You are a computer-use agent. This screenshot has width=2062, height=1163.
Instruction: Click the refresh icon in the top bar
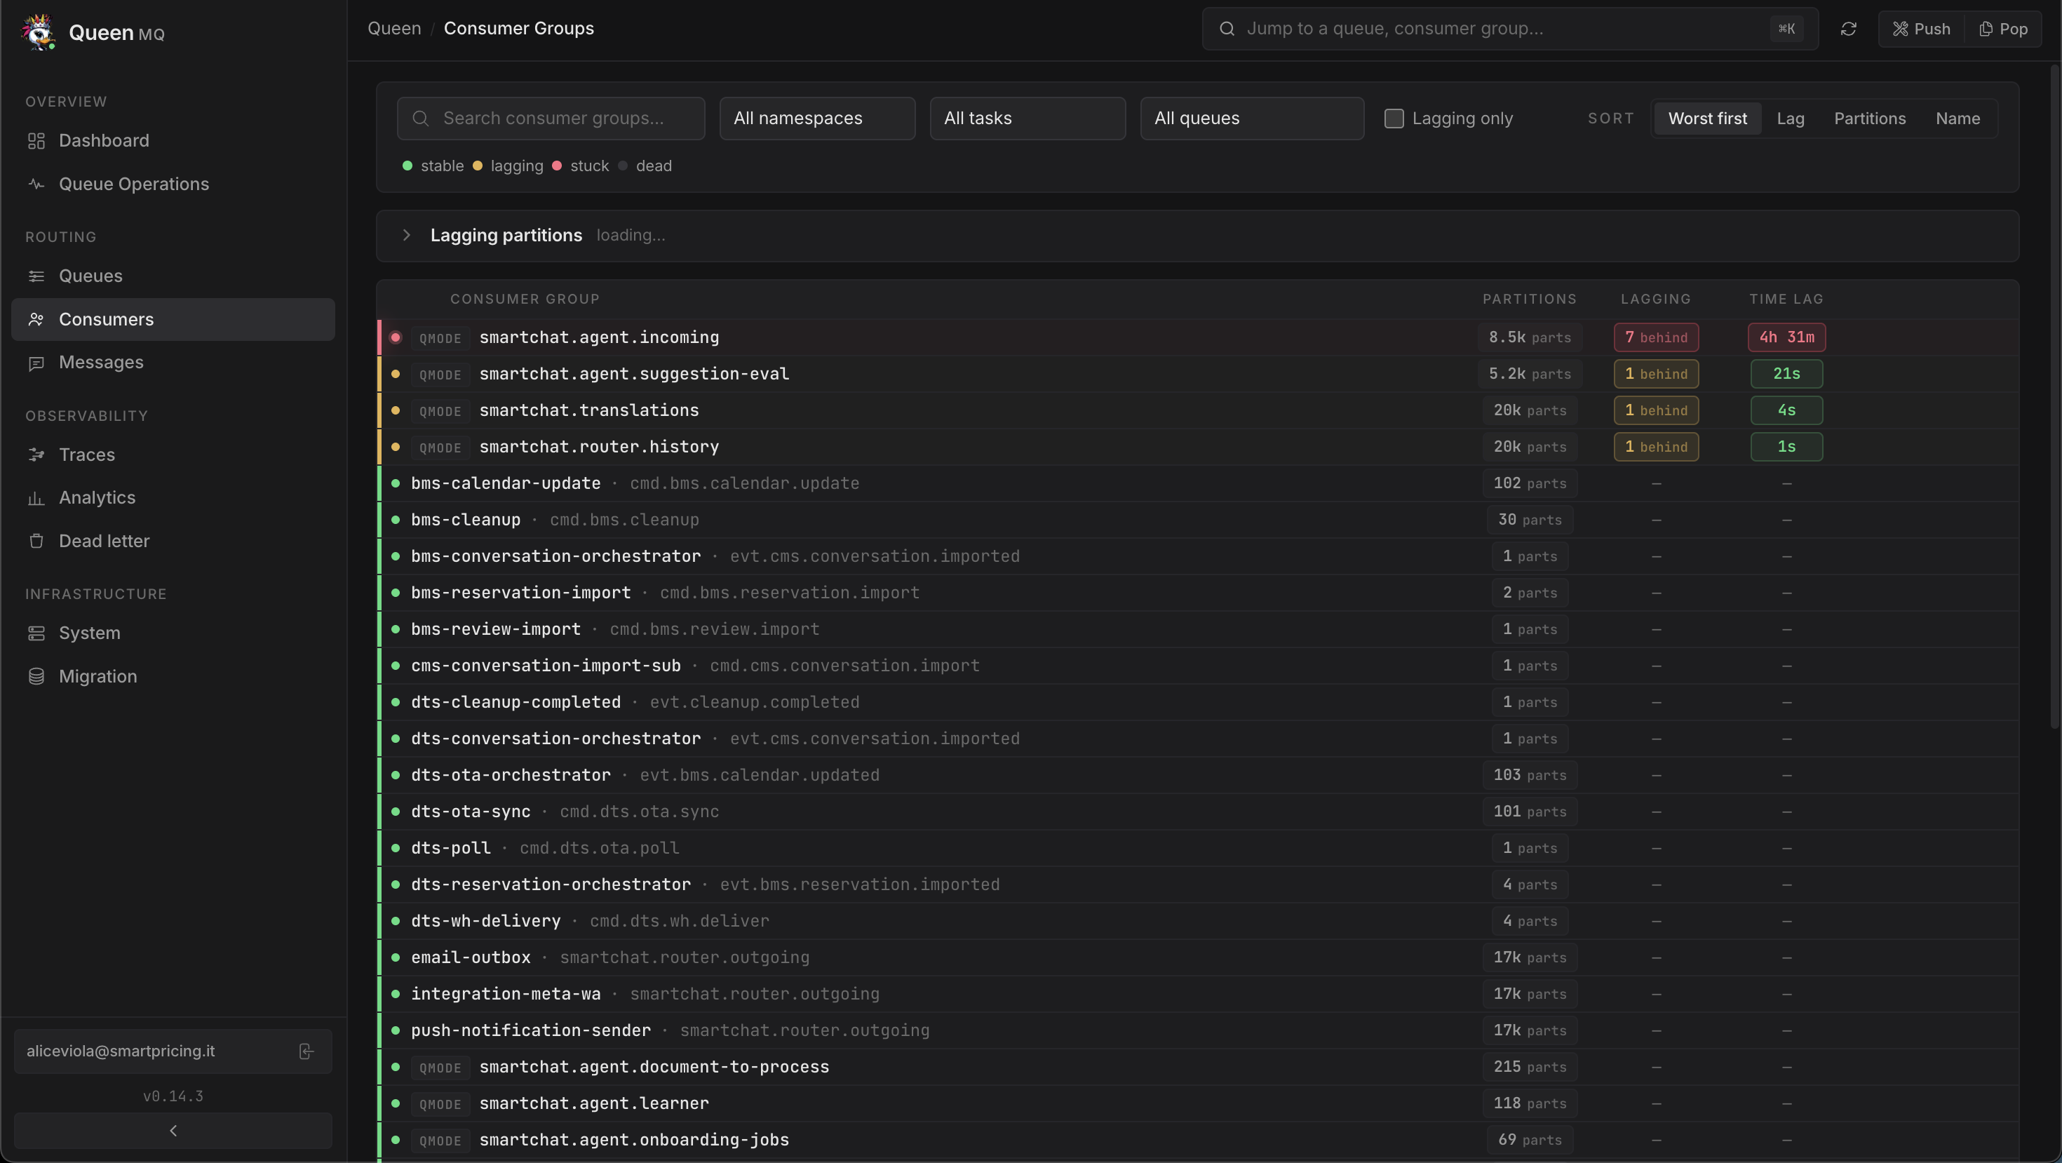1847,29
